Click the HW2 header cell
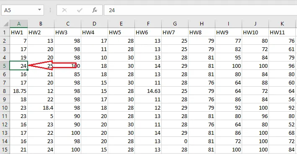This screenshot has height=154, width=297. [x=41, y=32]
